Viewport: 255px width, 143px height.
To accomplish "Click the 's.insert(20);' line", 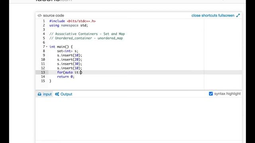I will click(x=70, y=60).
